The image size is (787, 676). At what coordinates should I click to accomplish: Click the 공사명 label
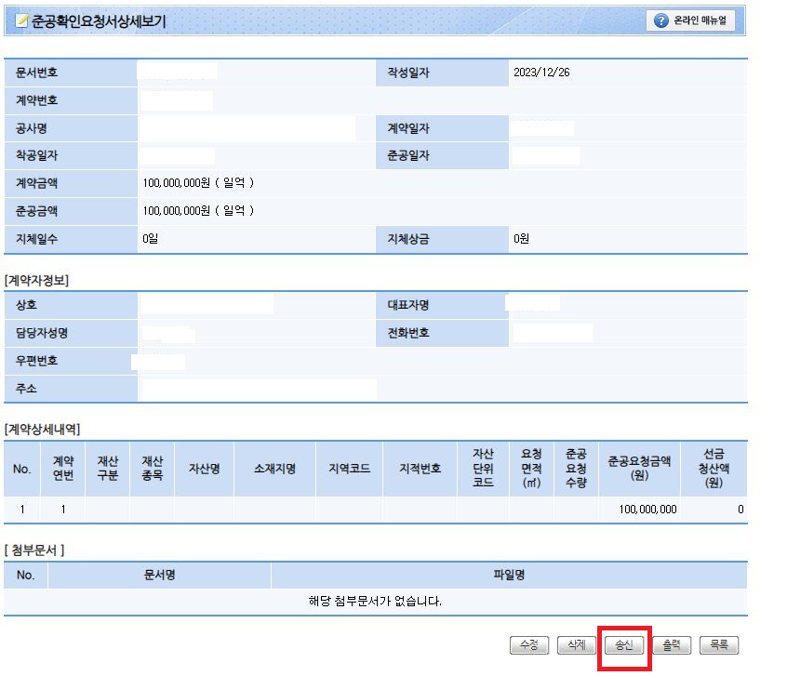[31, 128]
